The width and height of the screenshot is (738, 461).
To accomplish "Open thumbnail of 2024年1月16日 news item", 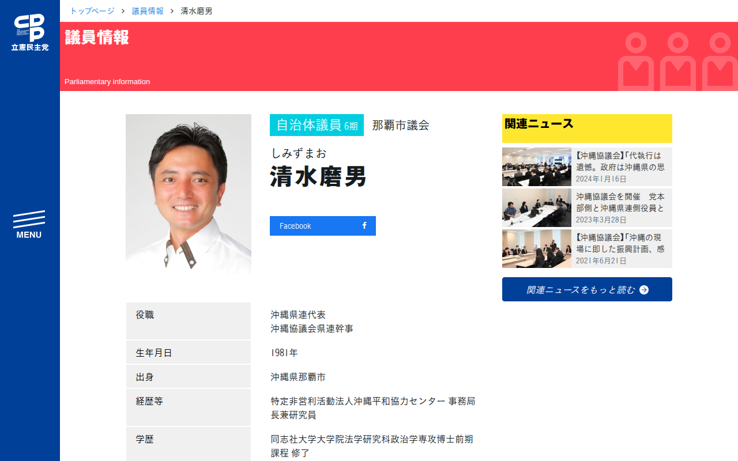I will pos(537,167).
